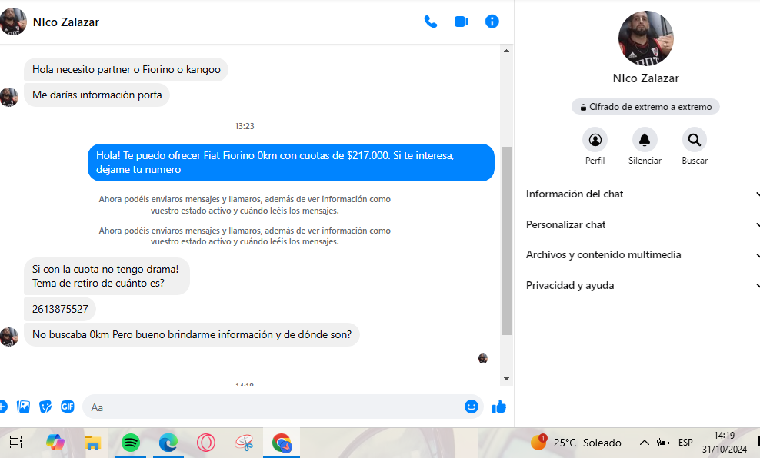Click the ESP language indicator
This screenshot has height=458, width=760.
[x=685, y=443]
